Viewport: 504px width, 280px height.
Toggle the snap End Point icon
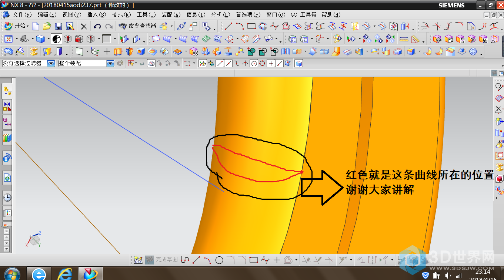[220, 64]
